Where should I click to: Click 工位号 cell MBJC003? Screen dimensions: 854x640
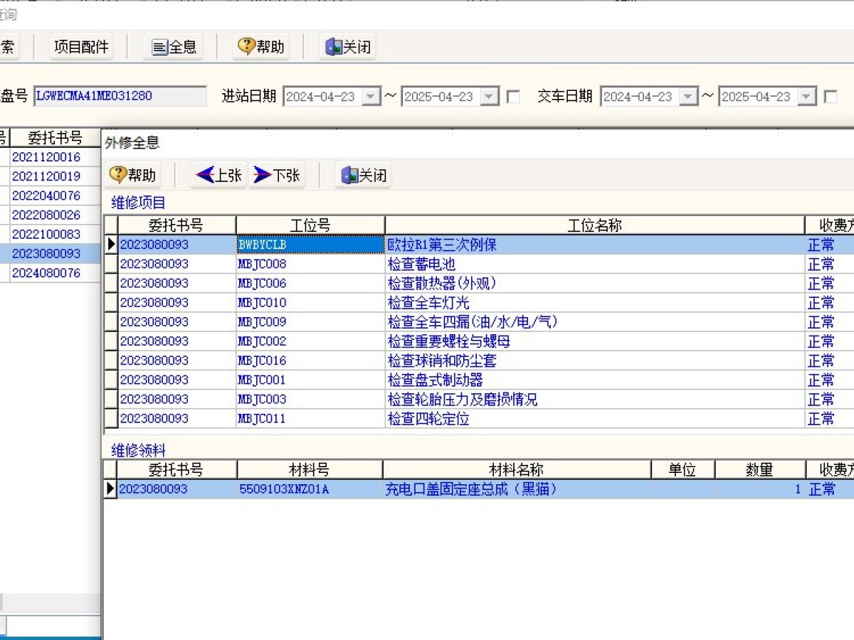[310, 399]
